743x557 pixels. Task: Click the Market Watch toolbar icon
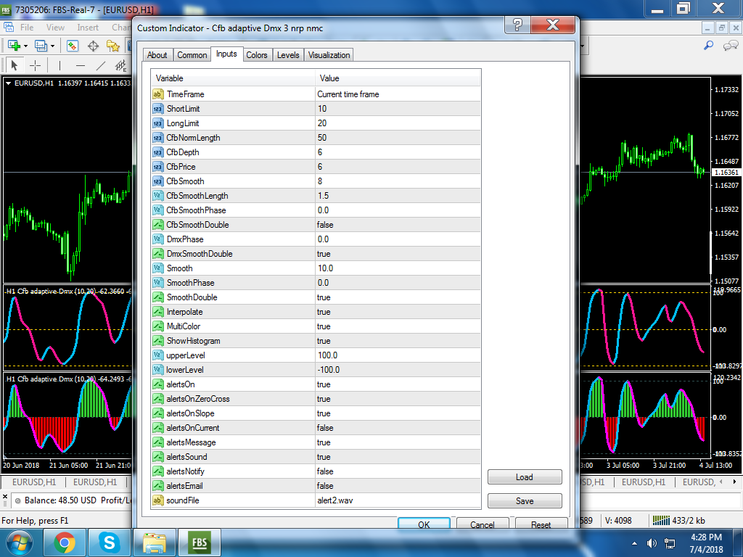coord(72,46)
